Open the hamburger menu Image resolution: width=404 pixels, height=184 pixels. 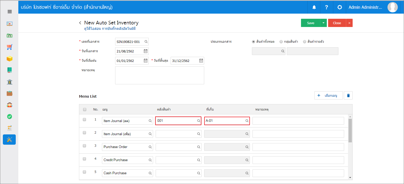point(10,12)
